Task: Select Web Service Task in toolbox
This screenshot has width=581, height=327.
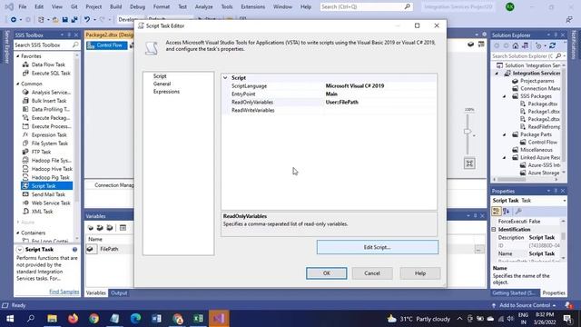Action: point(51,203)
